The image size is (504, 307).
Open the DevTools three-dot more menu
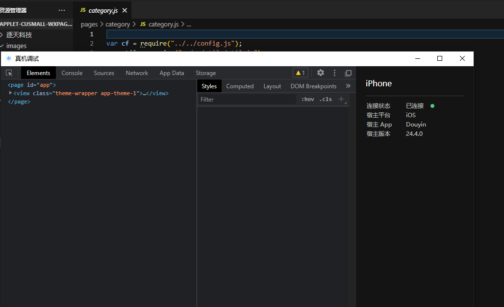[335, 73]
